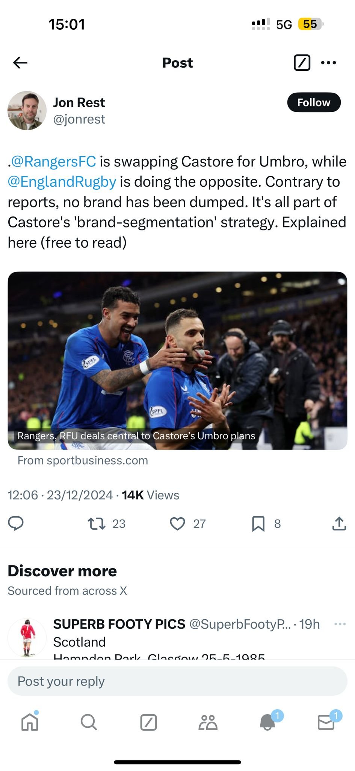The image size is (355, 771).
Task: Open Jon Rest's profile picture
Action: tap(27, 111)
